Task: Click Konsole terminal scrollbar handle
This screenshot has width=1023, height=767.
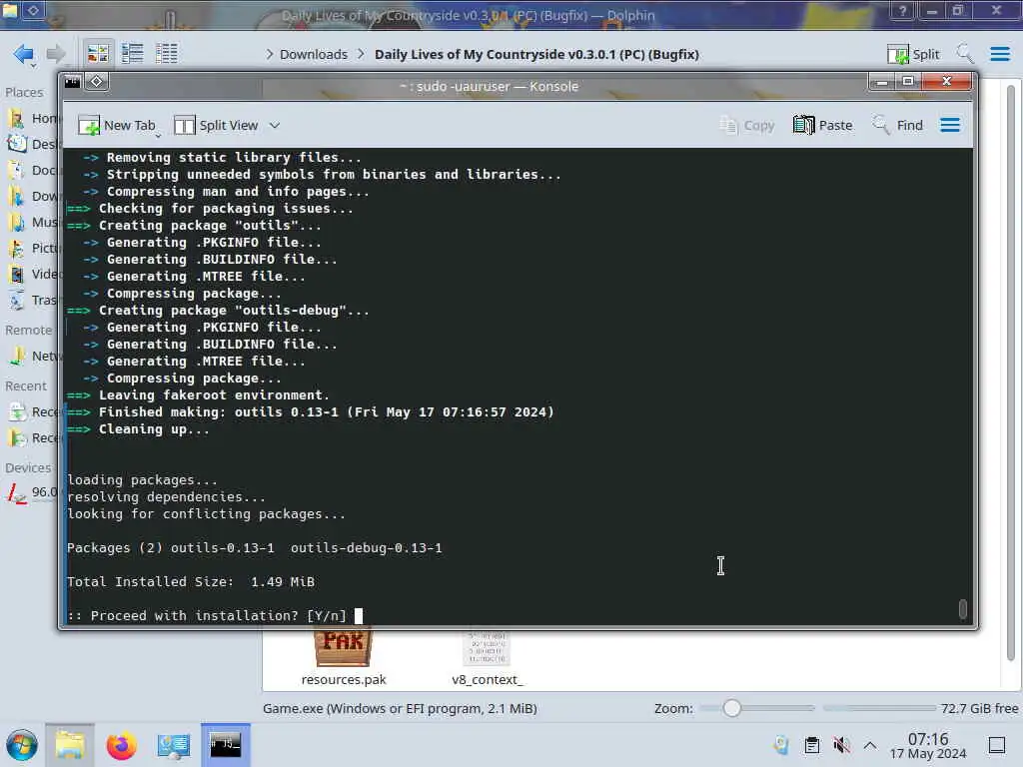Action: 962,608
